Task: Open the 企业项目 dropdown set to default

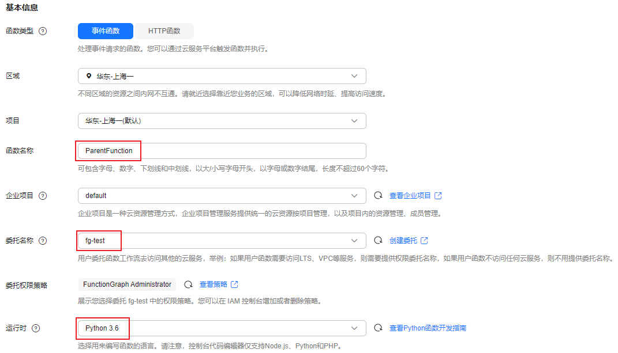Action: click(x=222, y=196)
